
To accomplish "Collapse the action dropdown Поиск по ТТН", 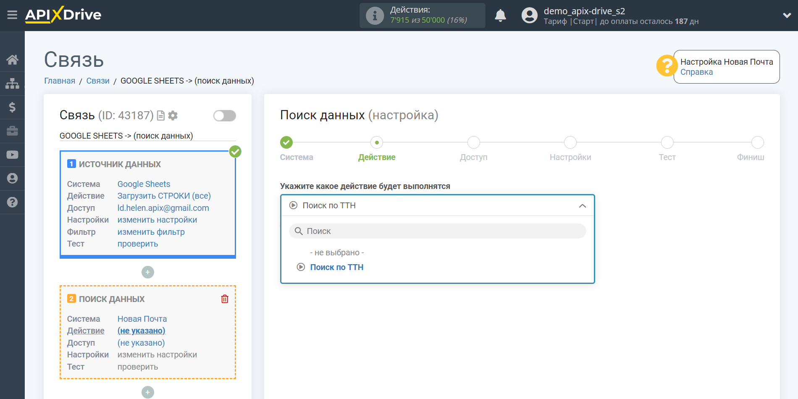I will pos(437,205).
